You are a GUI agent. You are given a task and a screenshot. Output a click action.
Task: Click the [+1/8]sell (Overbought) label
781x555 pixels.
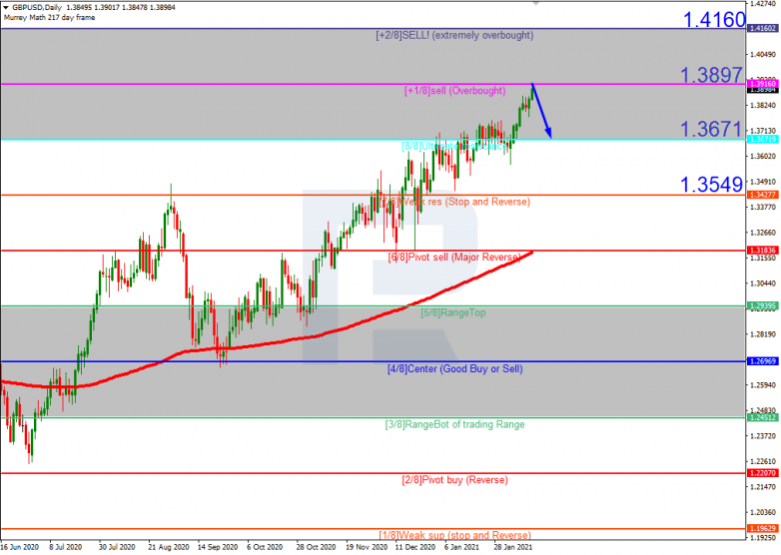click(454, 91)
